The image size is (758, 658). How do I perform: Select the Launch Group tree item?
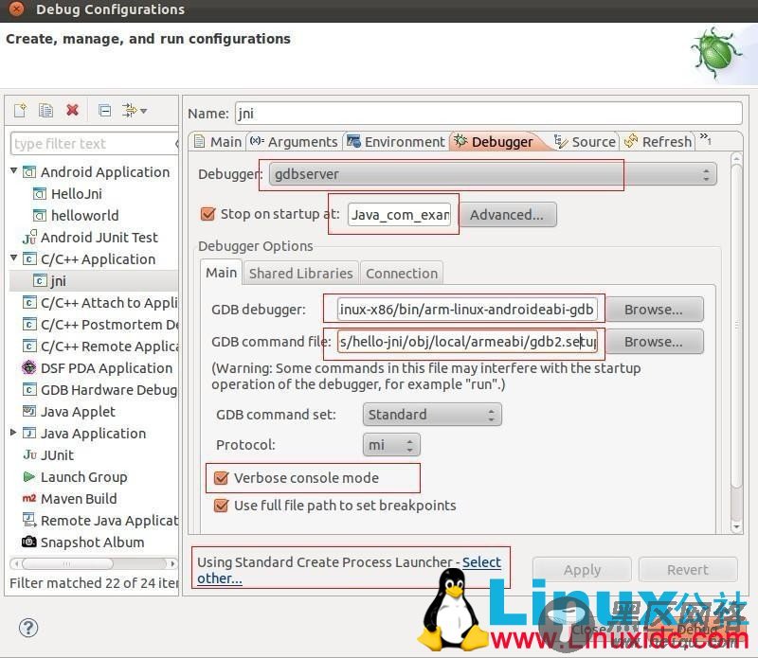coord(83,477)
